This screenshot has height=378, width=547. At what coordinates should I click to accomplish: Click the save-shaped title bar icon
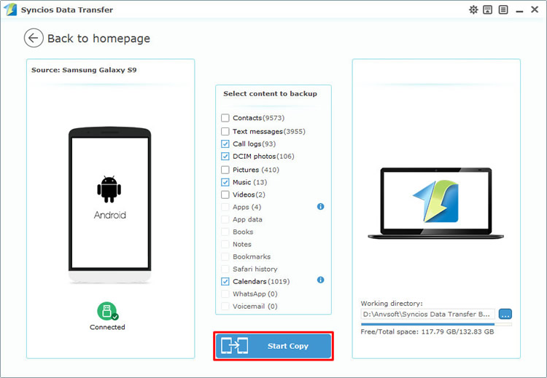pos(488,9)
